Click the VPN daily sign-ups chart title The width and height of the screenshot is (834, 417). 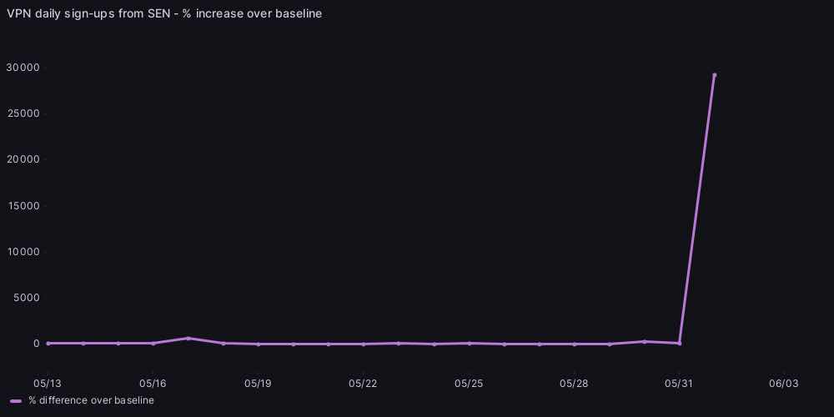pos(164,14)
